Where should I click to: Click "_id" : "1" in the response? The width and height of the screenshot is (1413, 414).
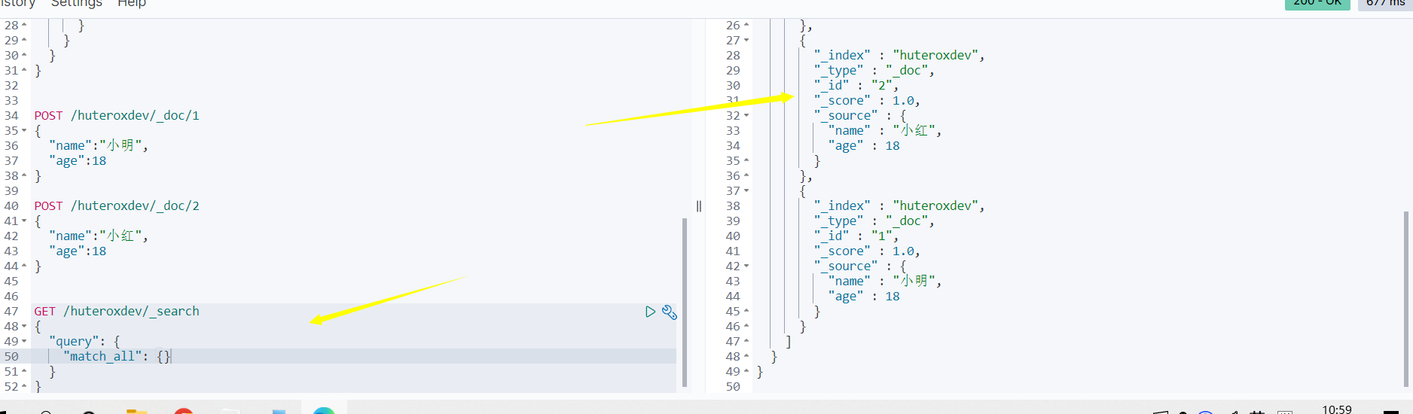856,236
